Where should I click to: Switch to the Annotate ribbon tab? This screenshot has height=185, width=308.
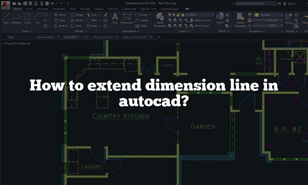click(x=42, y=9)
